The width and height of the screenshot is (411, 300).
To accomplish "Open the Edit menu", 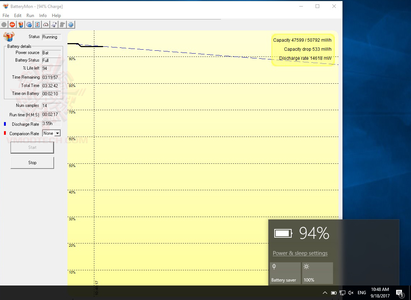I will (x=18, y=16).
